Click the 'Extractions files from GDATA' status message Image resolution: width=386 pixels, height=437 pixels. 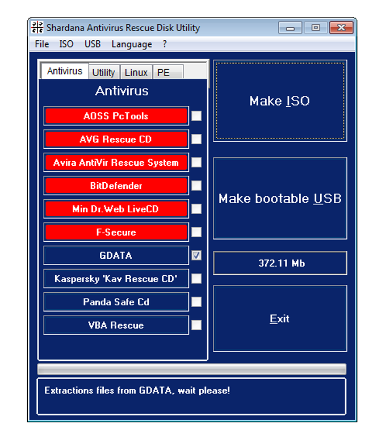click(x=137, y=390)
